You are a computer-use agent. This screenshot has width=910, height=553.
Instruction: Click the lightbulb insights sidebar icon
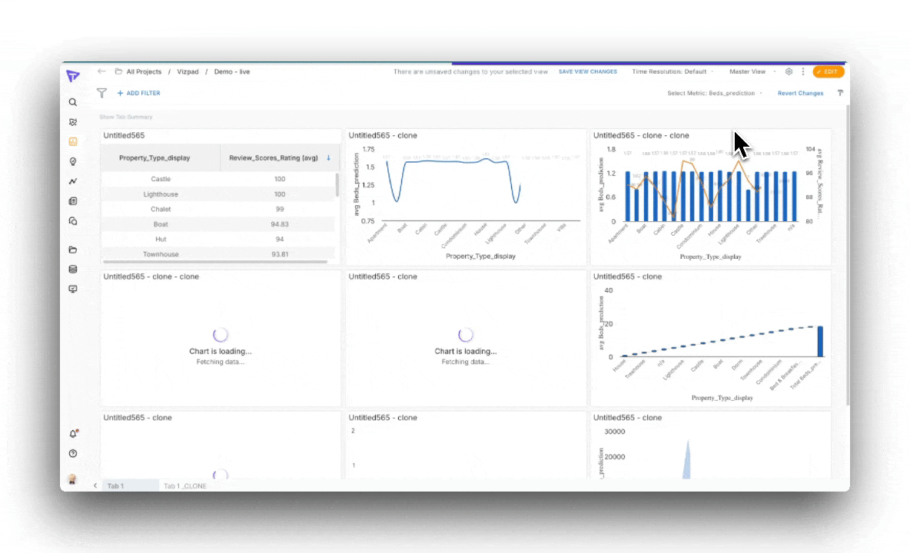[73, 162]
